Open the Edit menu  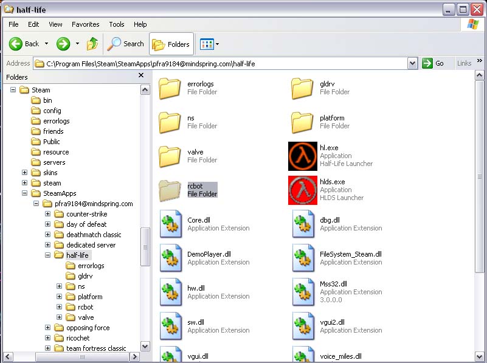click(x=33, y=24)
